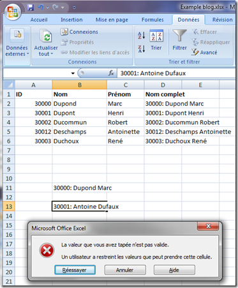
Task: Select column B header
Action: pos(80,85)
